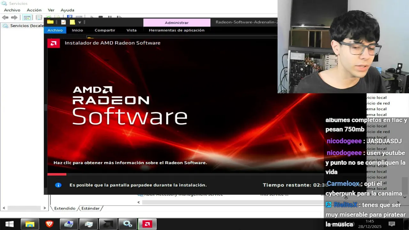Click Carmeloox username in chat overlay
Image resolution: width=409 pixels, height=230 pixels.
[x=343, y=184]
